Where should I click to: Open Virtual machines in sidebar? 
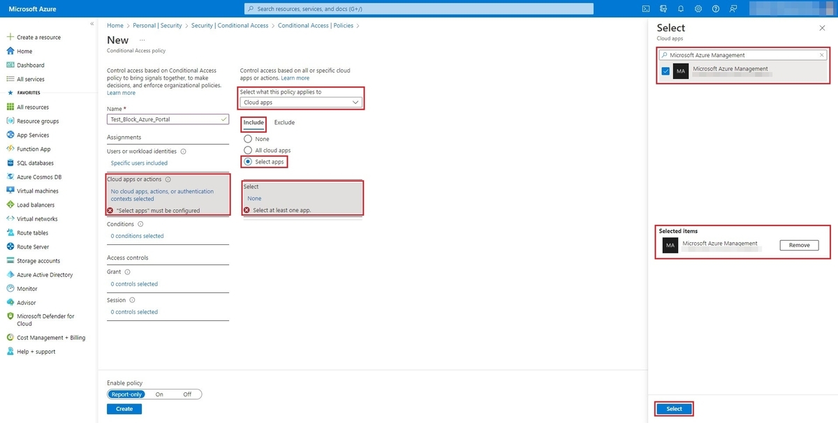tap(38, 191)
